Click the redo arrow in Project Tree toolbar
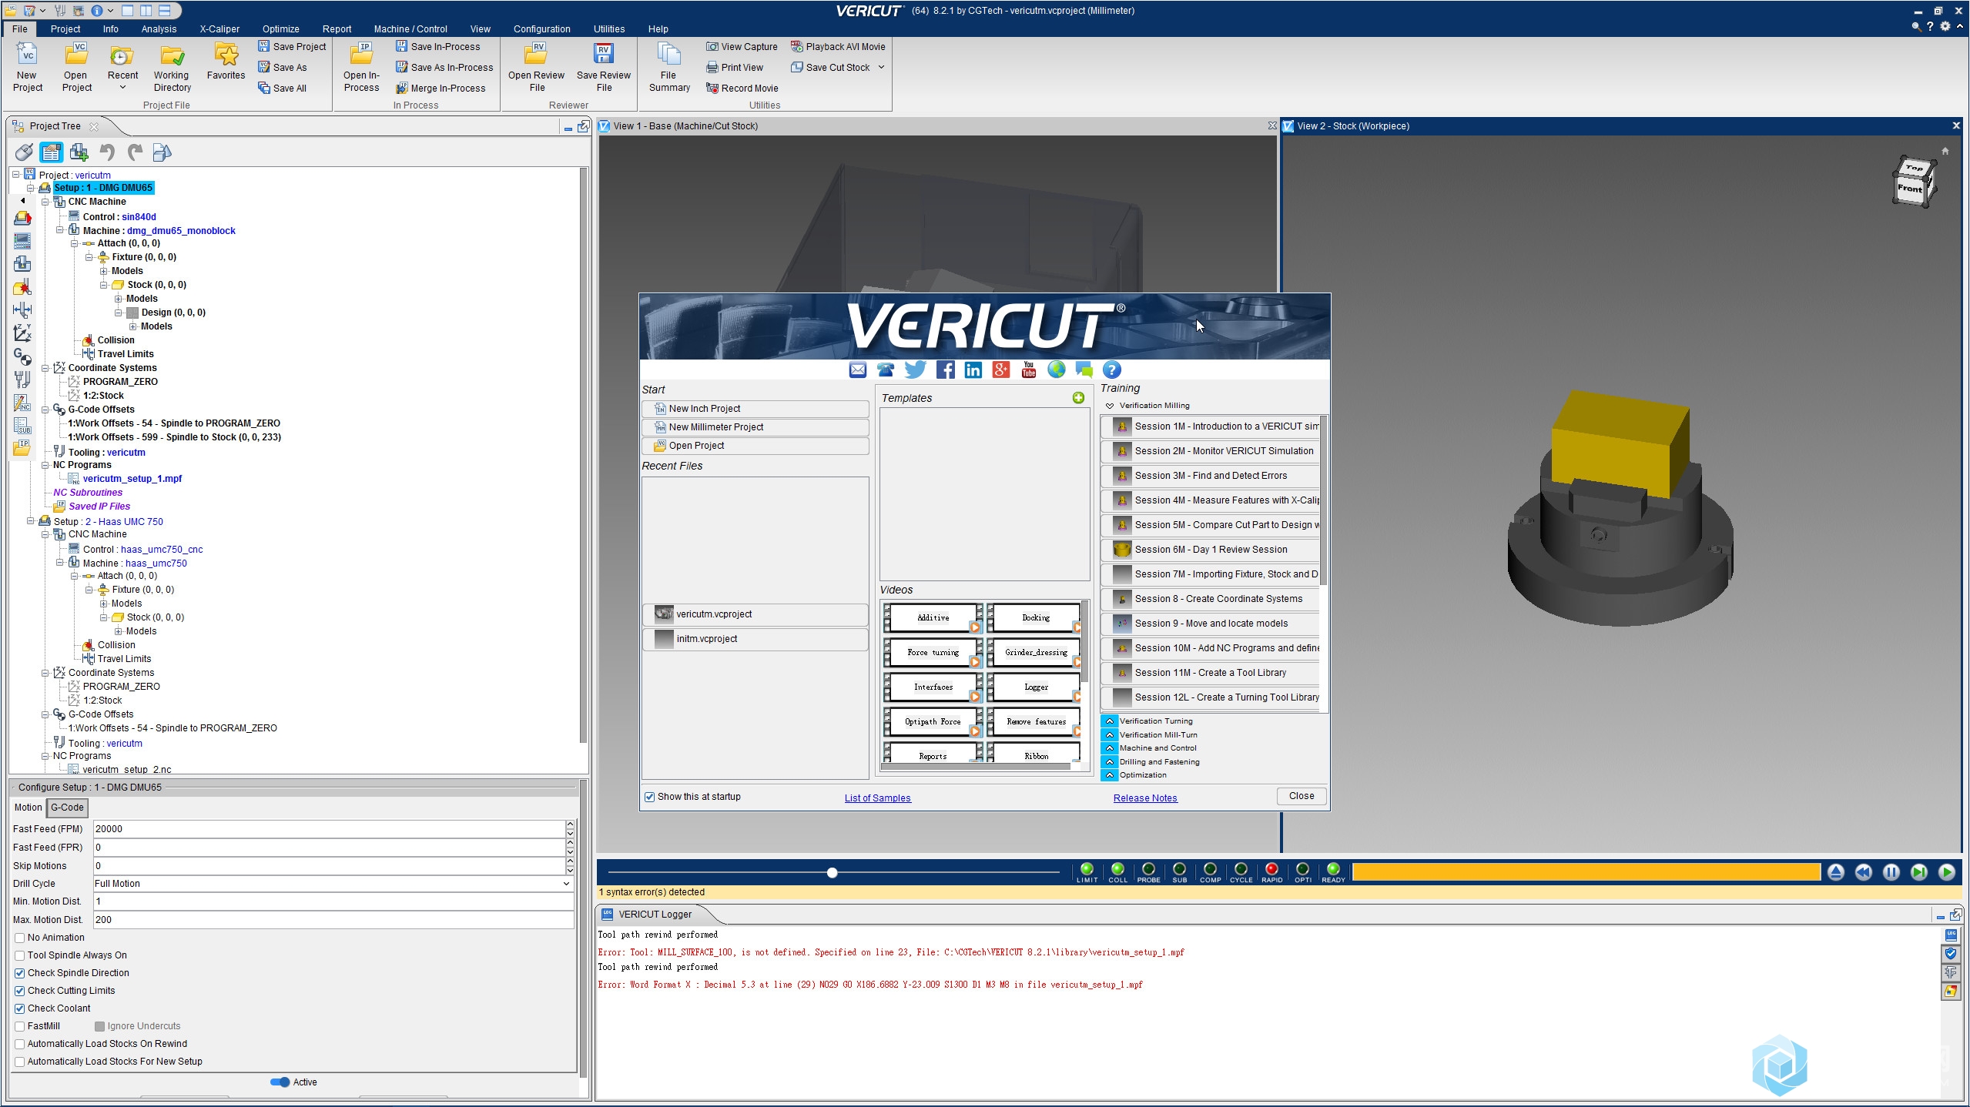 pyautogui.click(x=135, y=152)
